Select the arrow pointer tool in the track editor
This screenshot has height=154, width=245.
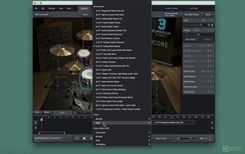click(x=36, y=122)
